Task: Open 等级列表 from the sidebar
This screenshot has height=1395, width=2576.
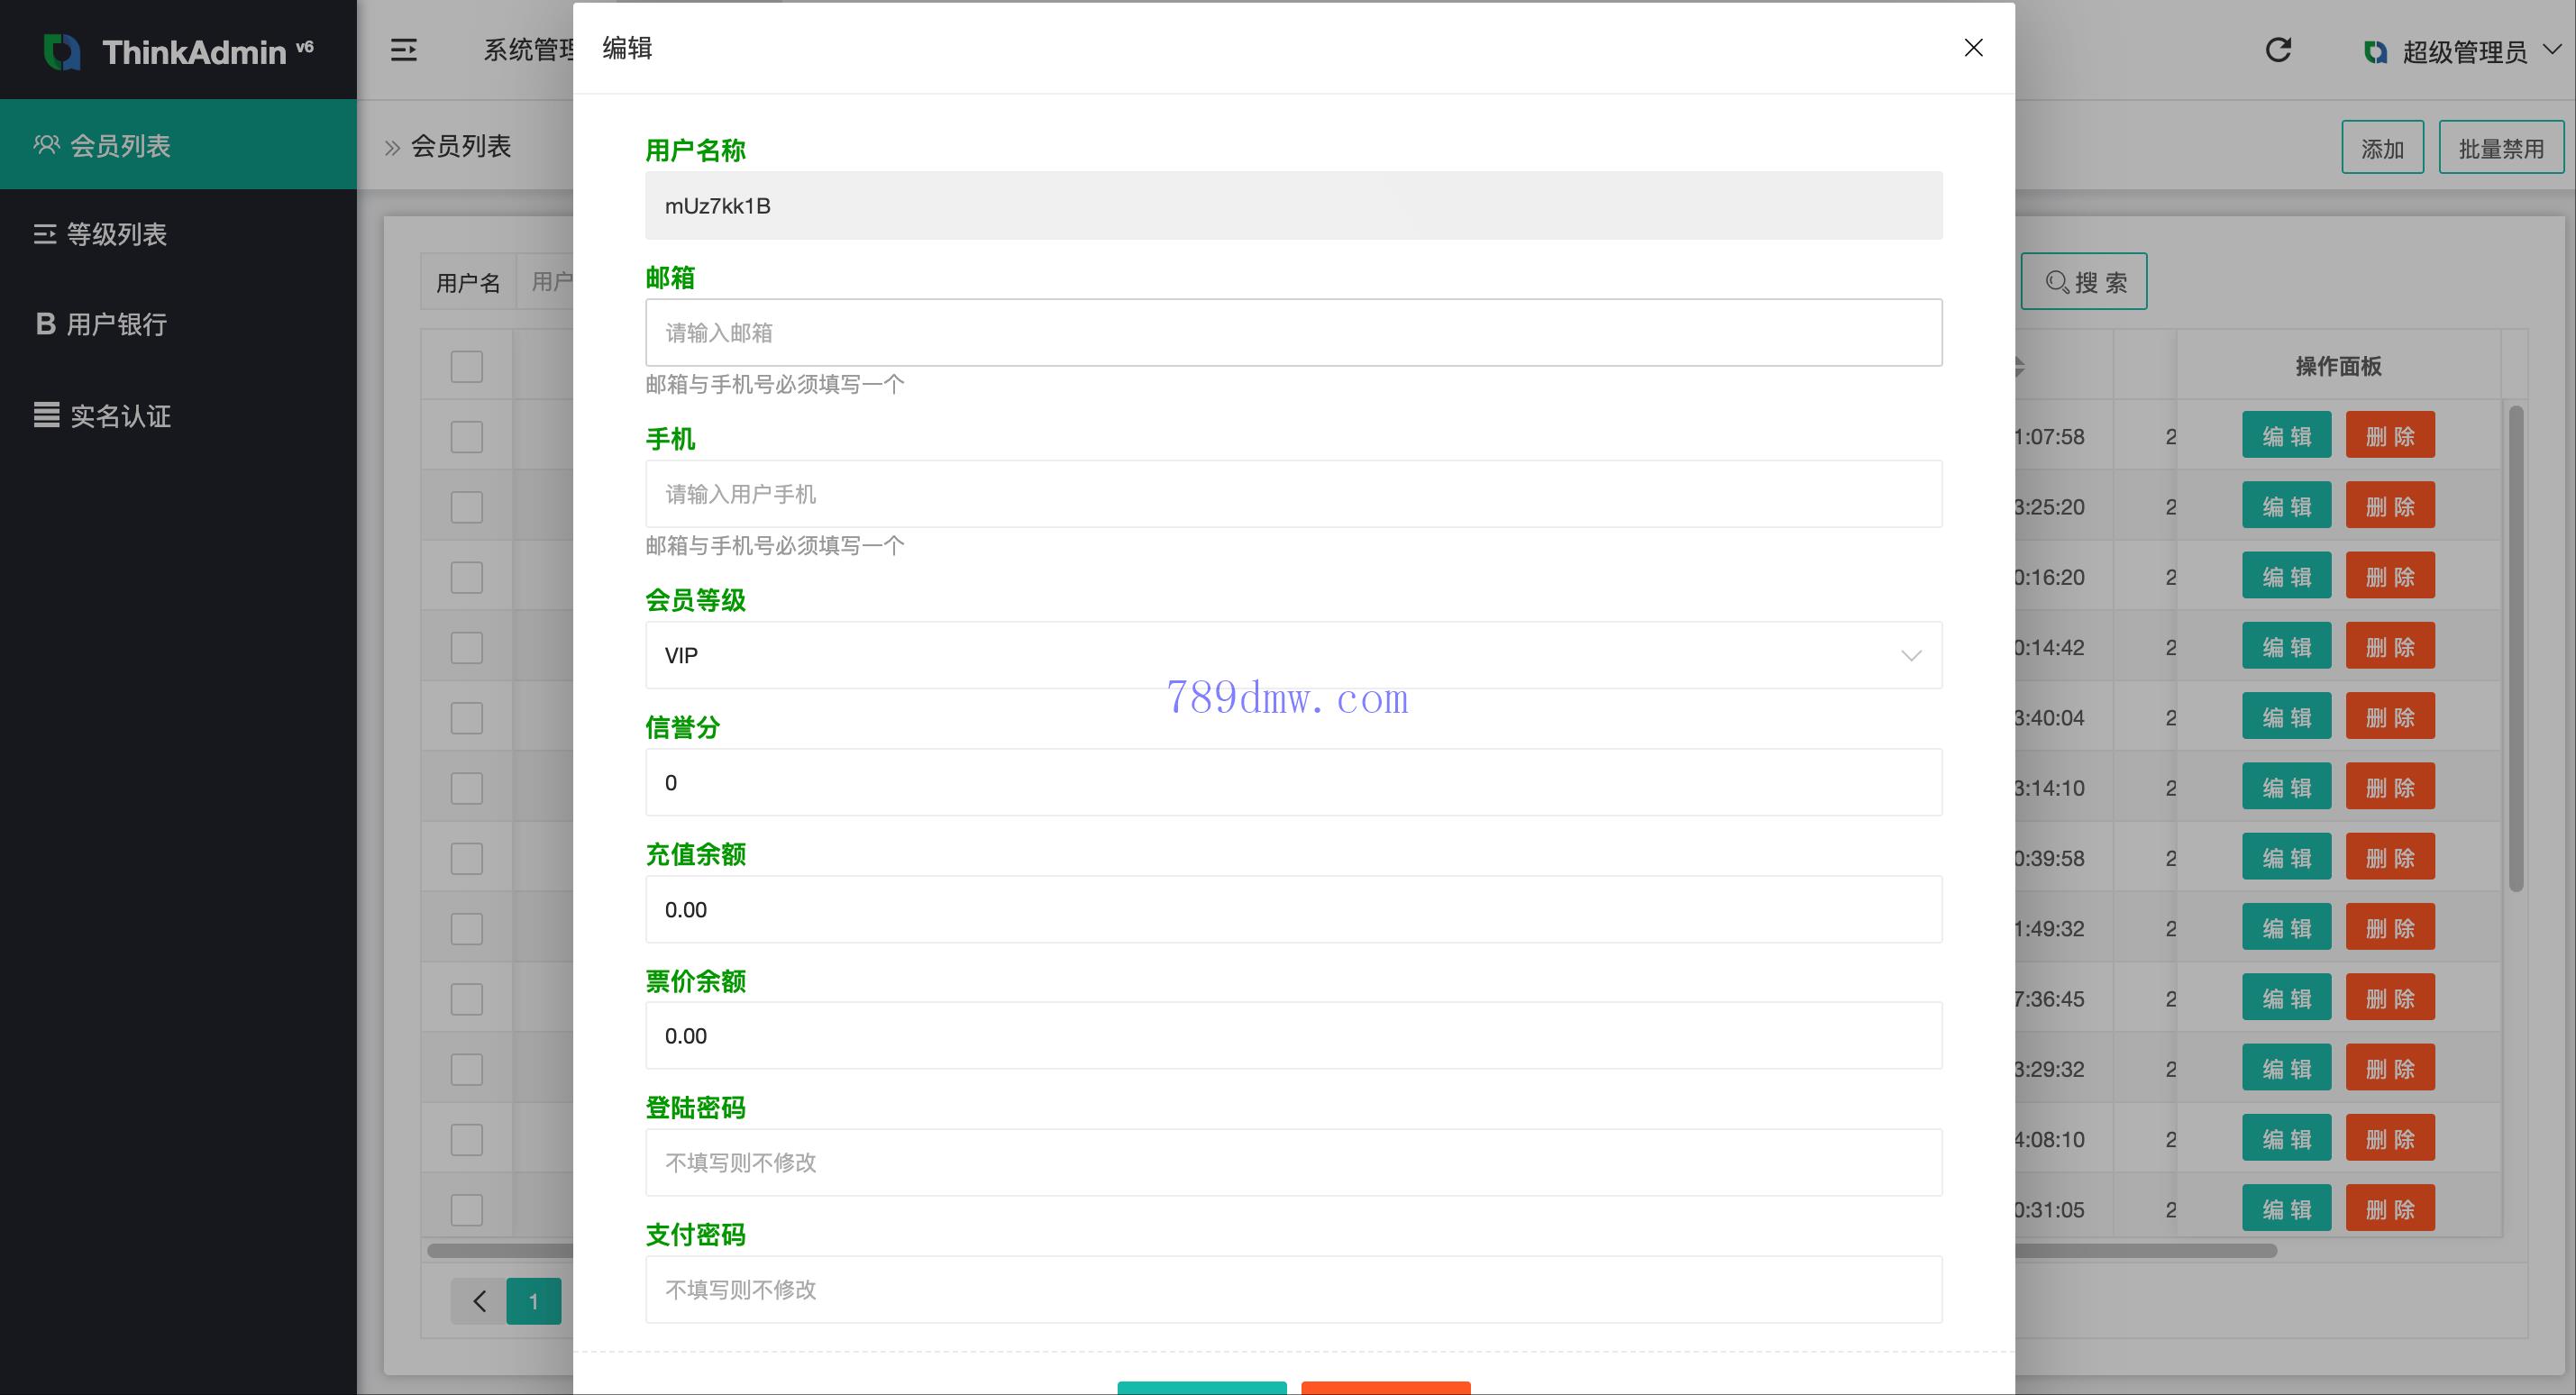Action: pos(115,234)
